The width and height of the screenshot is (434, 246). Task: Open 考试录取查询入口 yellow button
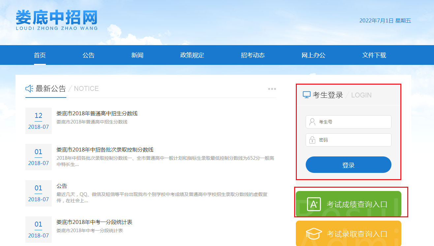coord(356,234)
